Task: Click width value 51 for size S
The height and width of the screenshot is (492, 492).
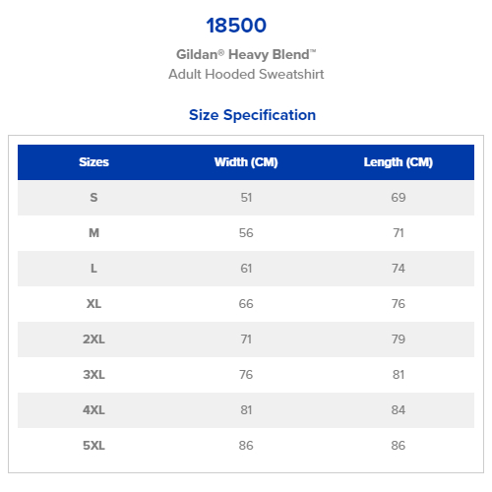Action: [246, 198]
